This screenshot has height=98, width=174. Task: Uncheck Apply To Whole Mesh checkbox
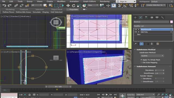click(x=141, y=60)
